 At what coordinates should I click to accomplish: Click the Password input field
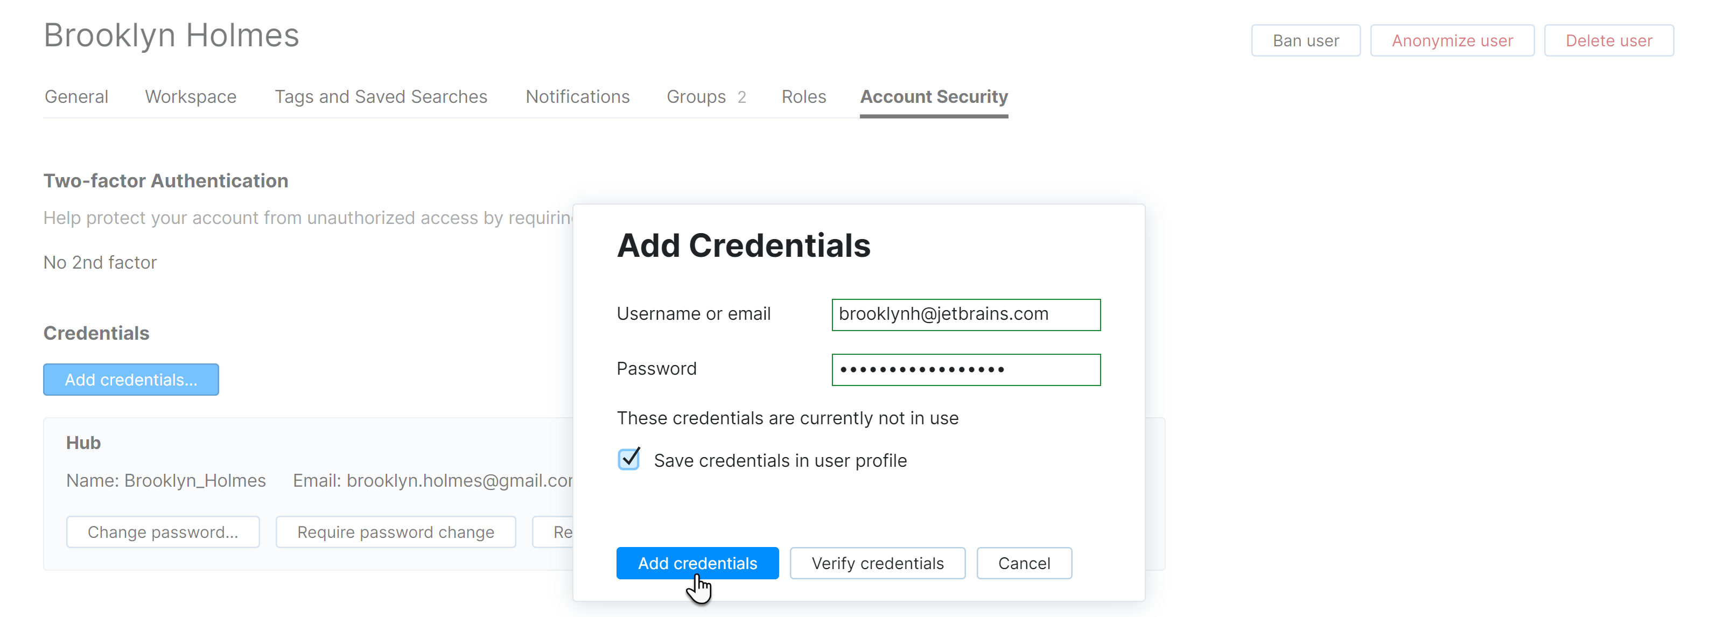point(964,369)
